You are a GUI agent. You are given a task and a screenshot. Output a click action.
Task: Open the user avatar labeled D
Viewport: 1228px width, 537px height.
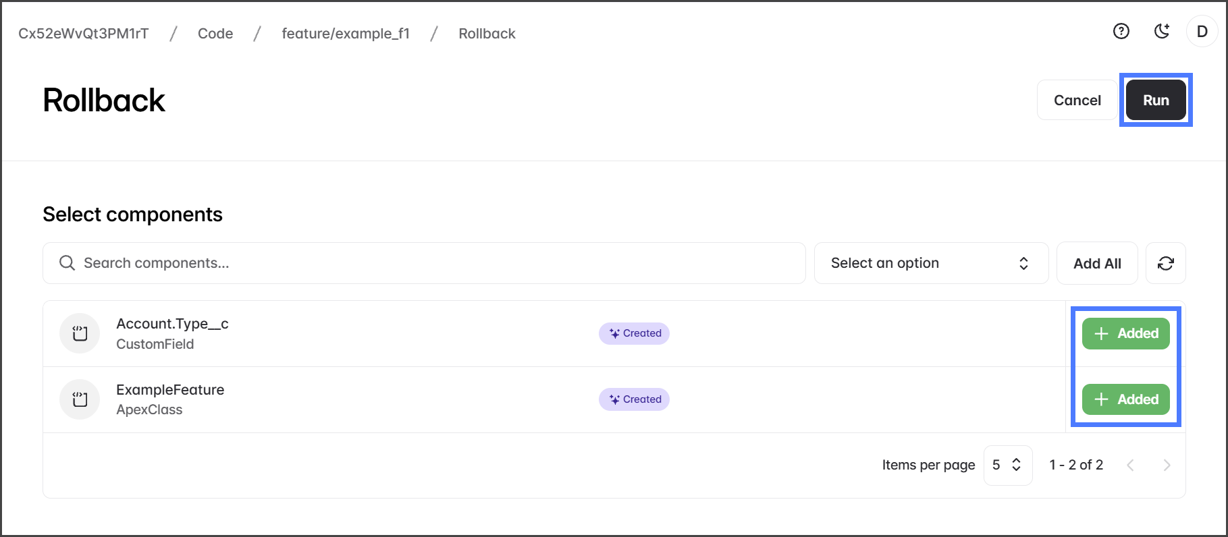click(x=1202, y=31)
